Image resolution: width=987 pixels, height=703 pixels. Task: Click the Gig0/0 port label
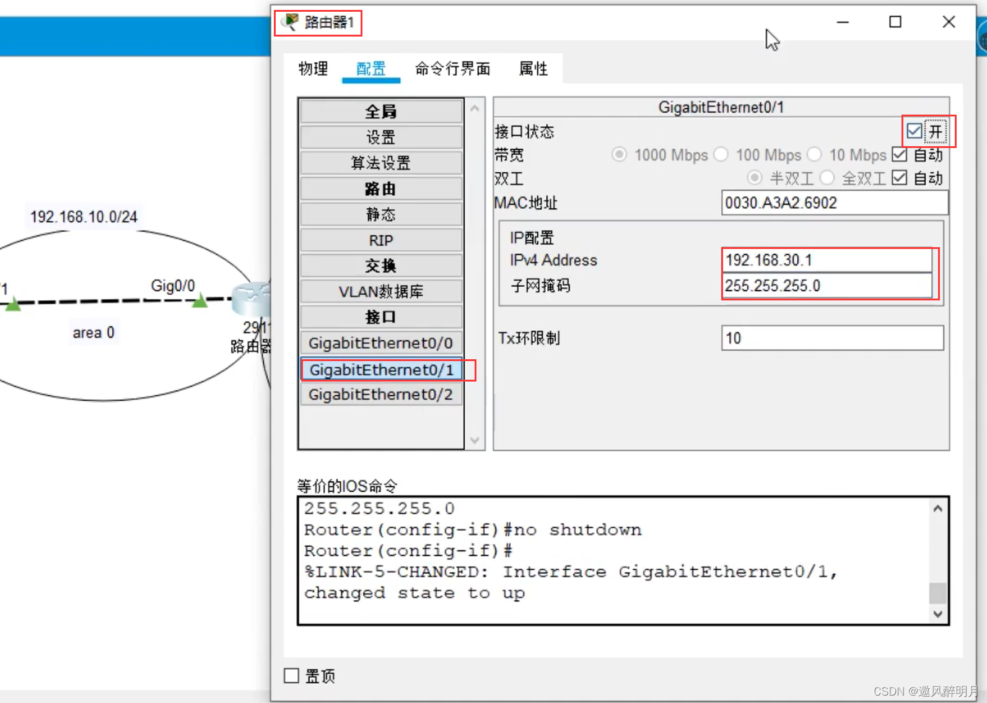click(x=173, y=286)
